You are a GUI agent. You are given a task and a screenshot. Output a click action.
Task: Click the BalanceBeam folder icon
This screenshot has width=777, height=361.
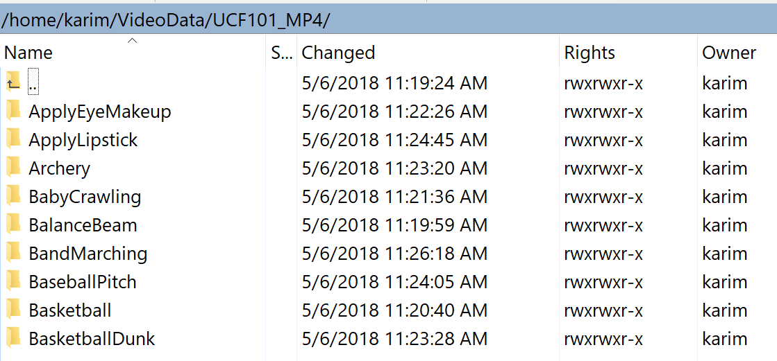point(13,225)
